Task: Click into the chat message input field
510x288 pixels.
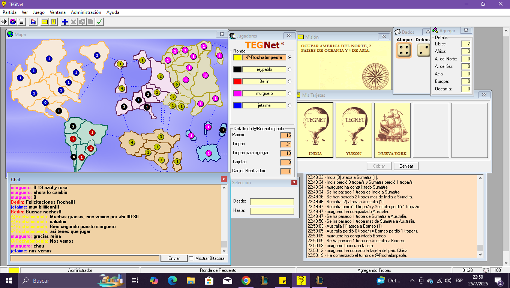Action: (x=85, y=258)
